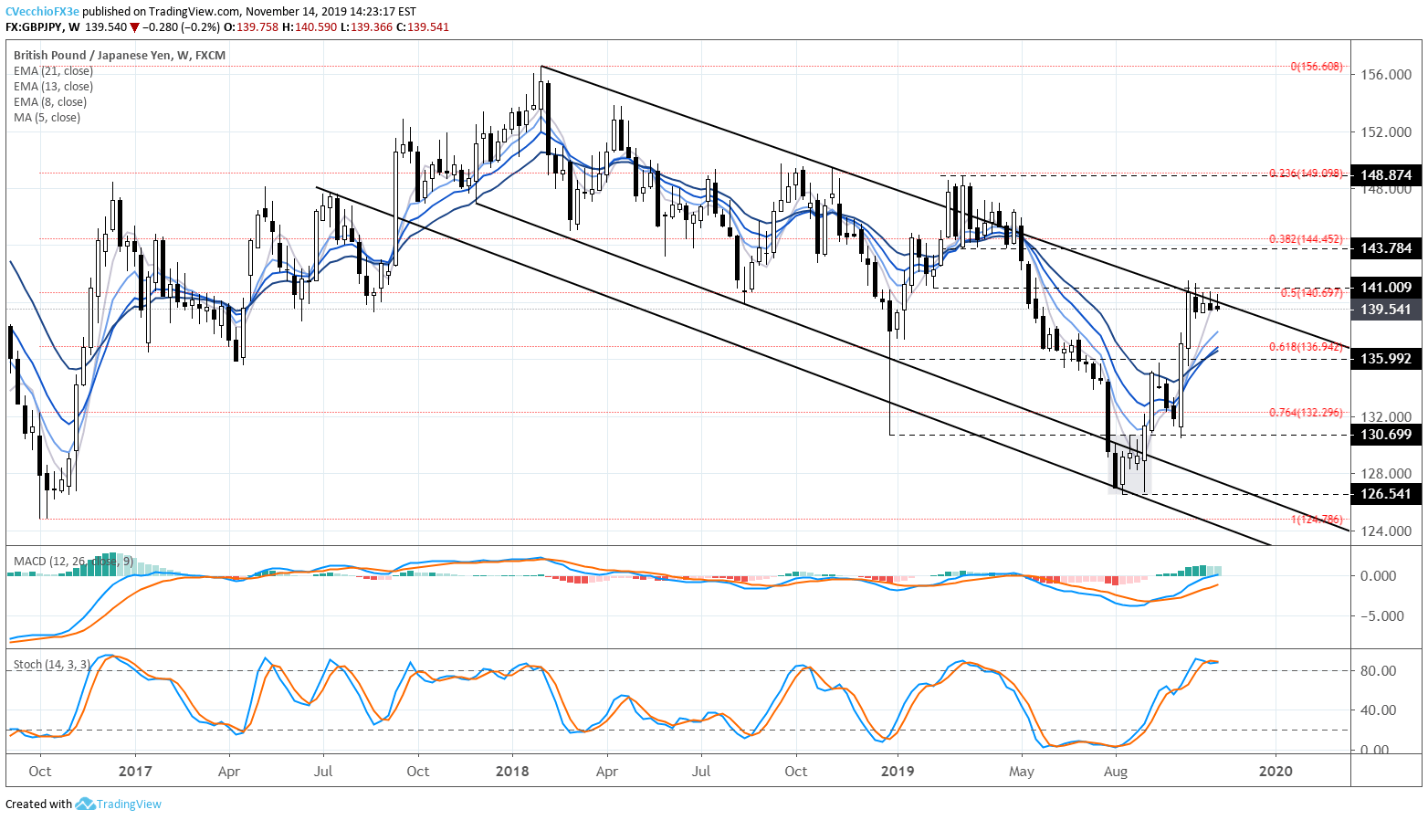1428x820 pixels.
Task: Click the 0.236(149.098) Fibonacci label
Action: click(1306, 173)
